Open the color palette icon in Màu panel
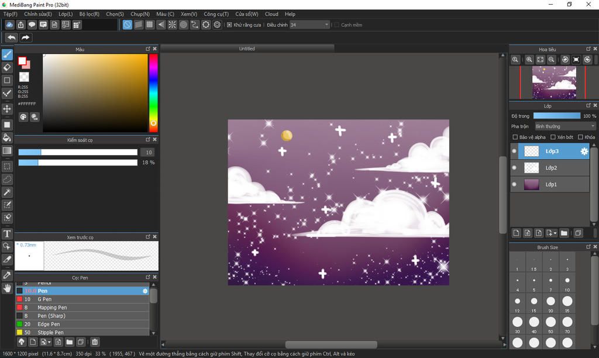 [x=23, y=117]
